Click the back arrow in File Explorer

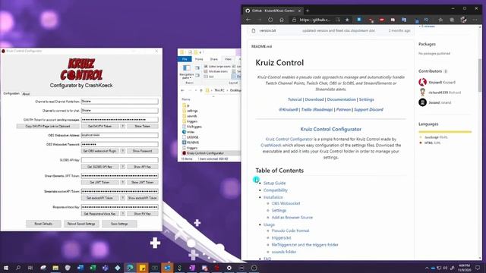click(182, 90)
